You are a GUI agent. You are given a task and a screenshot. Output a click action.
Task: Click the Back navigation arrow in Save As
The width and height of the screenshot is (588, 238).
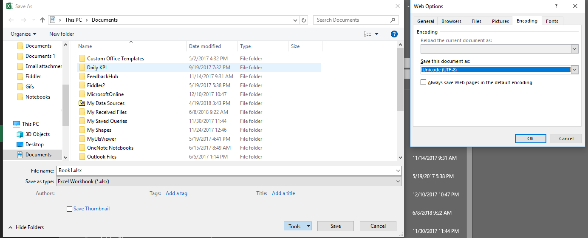11,20
